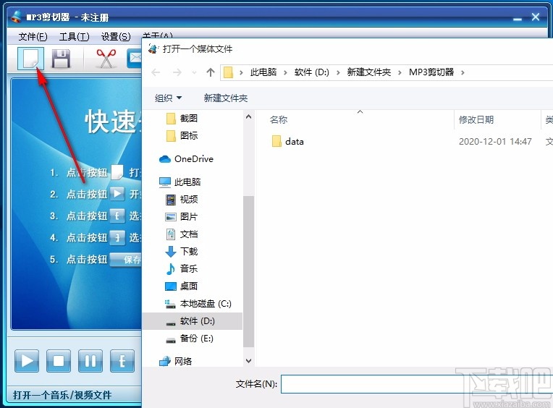The width and height of the screenshot is (553, 408).
Task: Sort by 名称 column header
Action: (x=279, y=120)
